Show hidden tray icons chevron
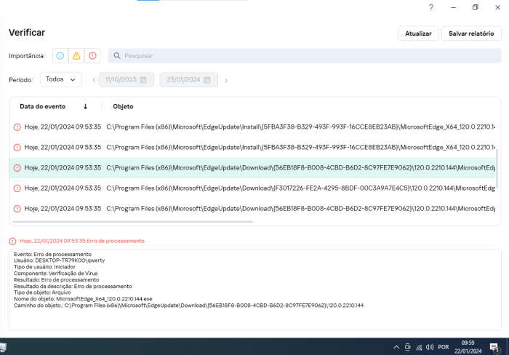 pyautogui.click(x=396, y=347)
